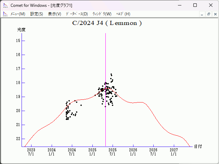This screenshot has width=219, height=164.
Task: Restore down the inner graph child window
Action: pyautogui.click(x=208, y=14)
